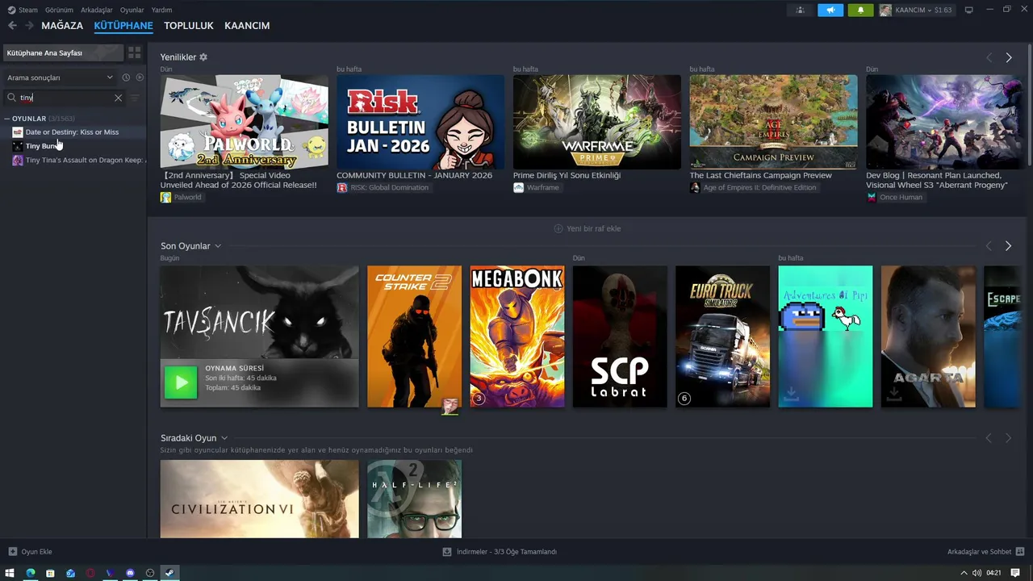
Task: Collapse the OYUNLAR category
Action: pos(6,119)
